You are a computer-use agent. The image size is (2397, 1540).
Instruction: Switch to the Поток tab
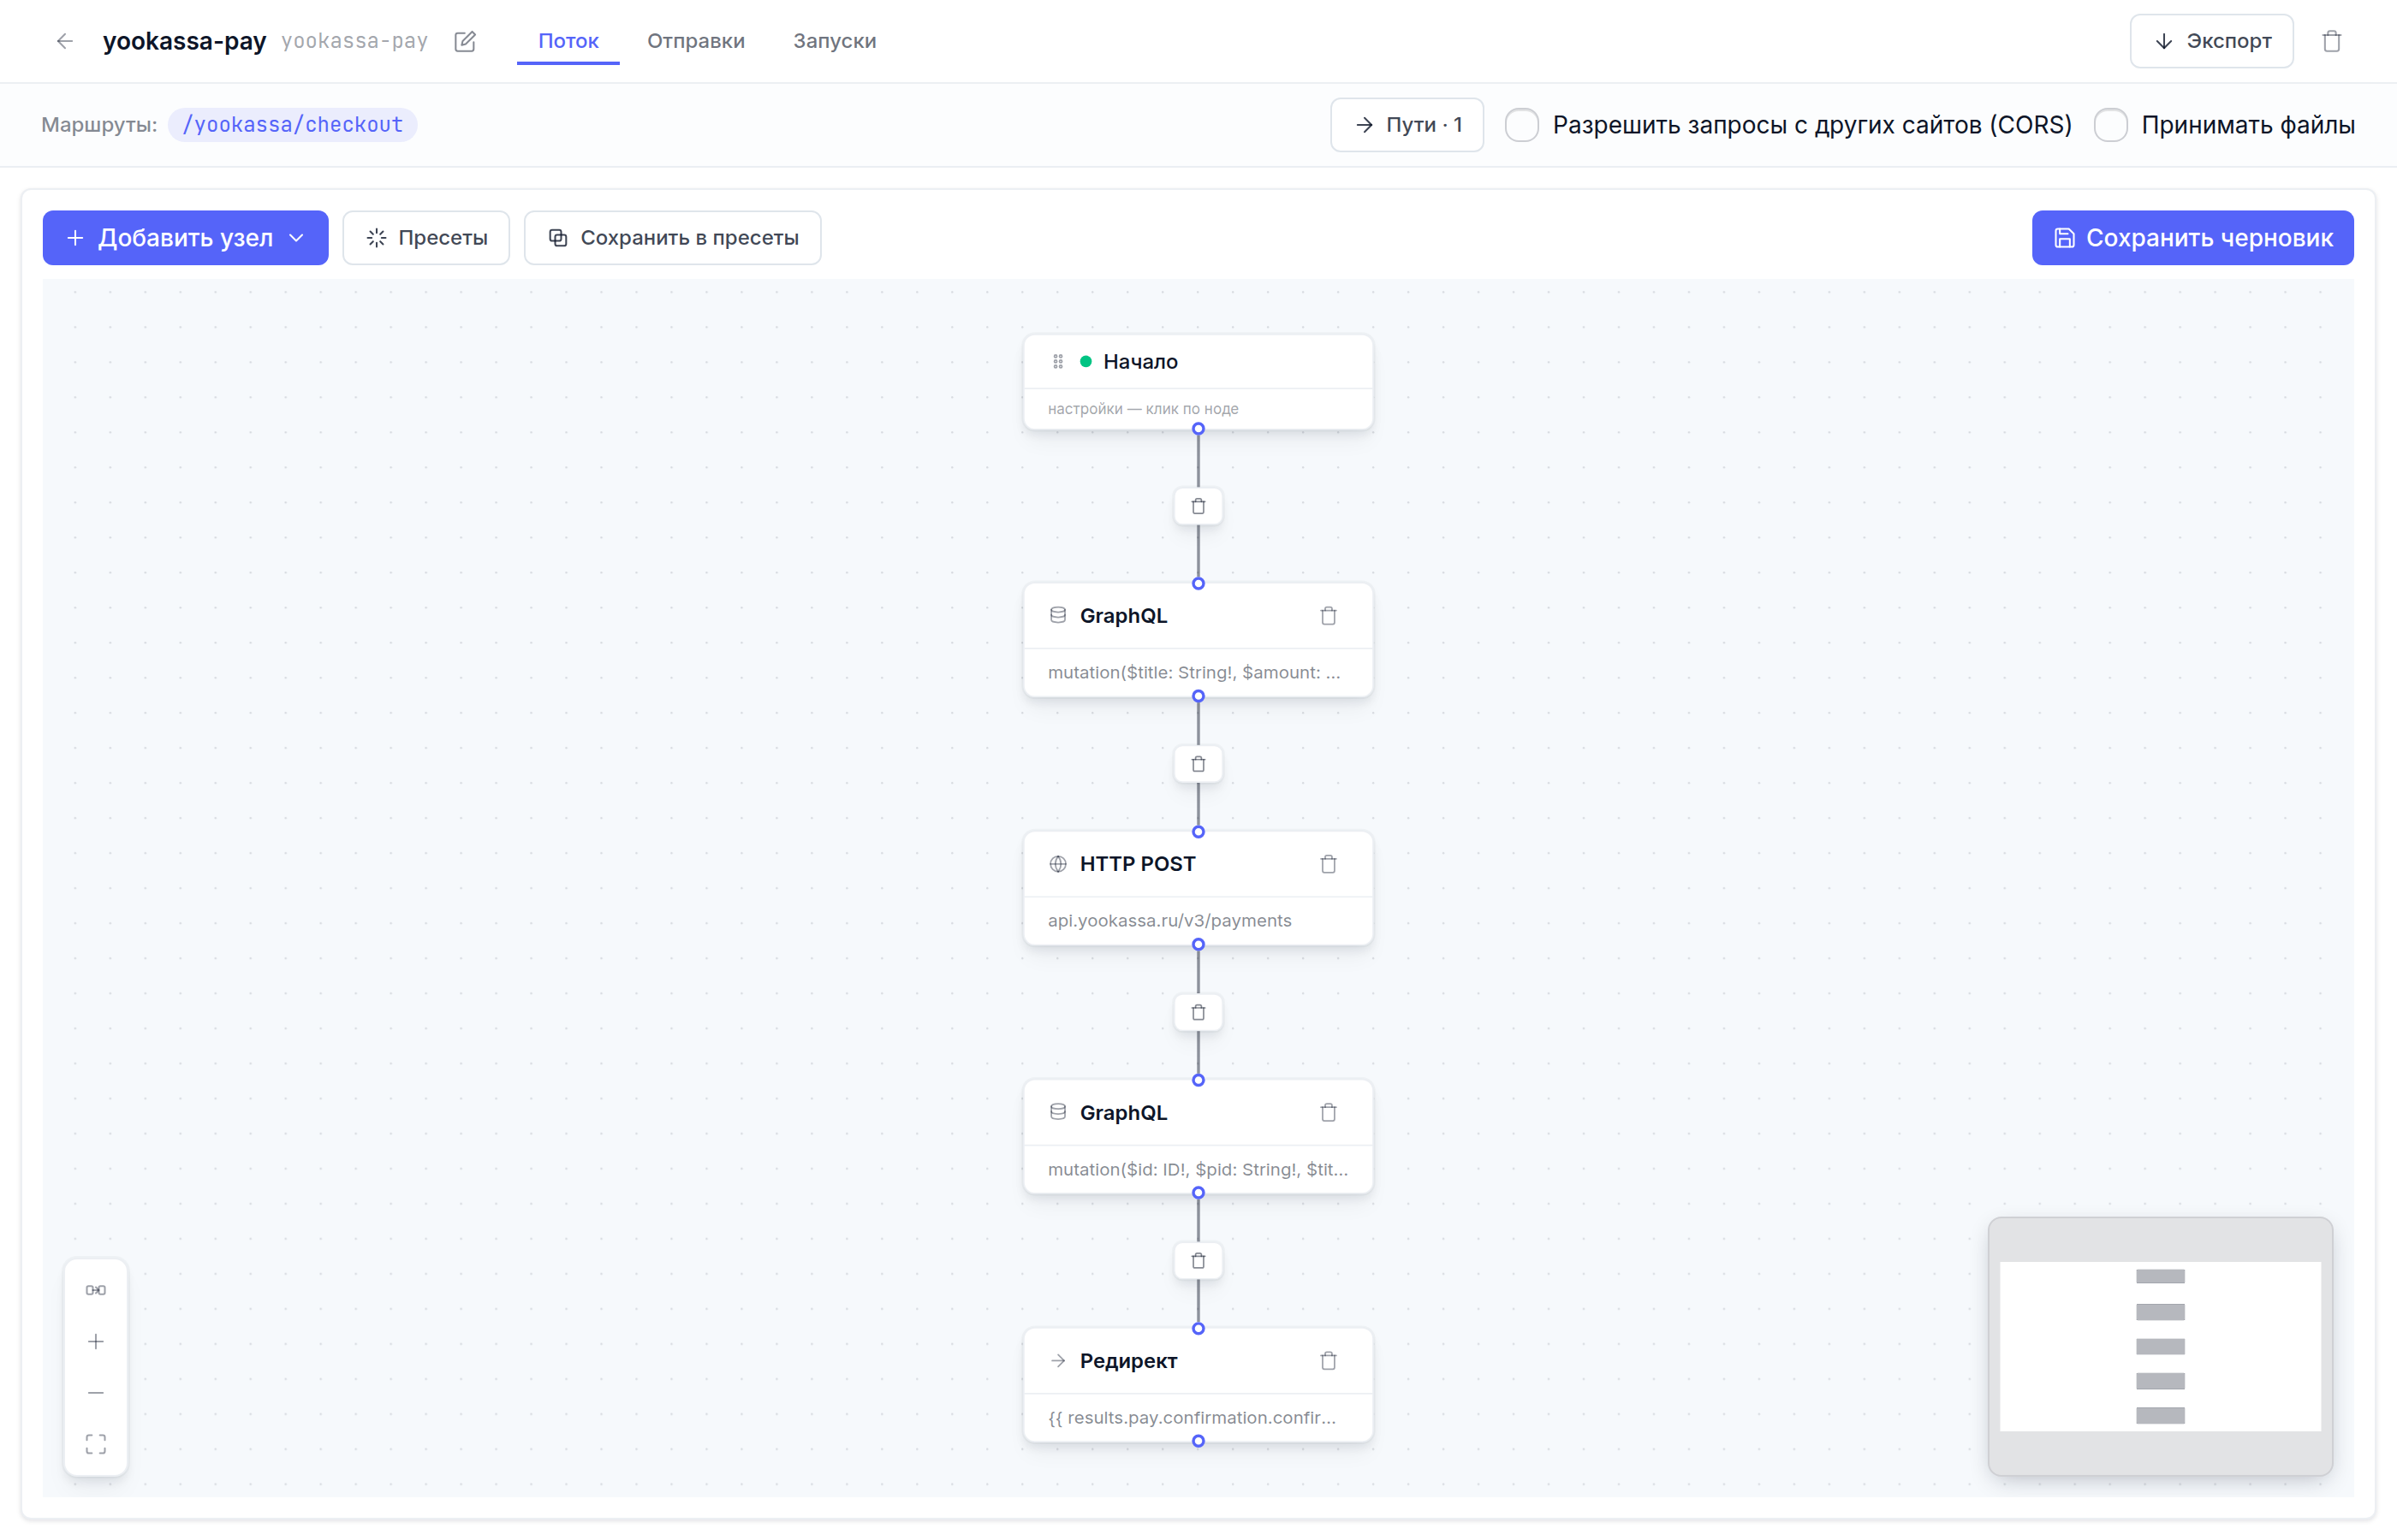click(568, 41)
